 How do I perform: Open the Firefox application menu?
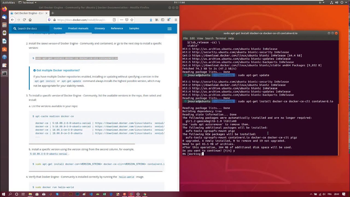[176, 20]
